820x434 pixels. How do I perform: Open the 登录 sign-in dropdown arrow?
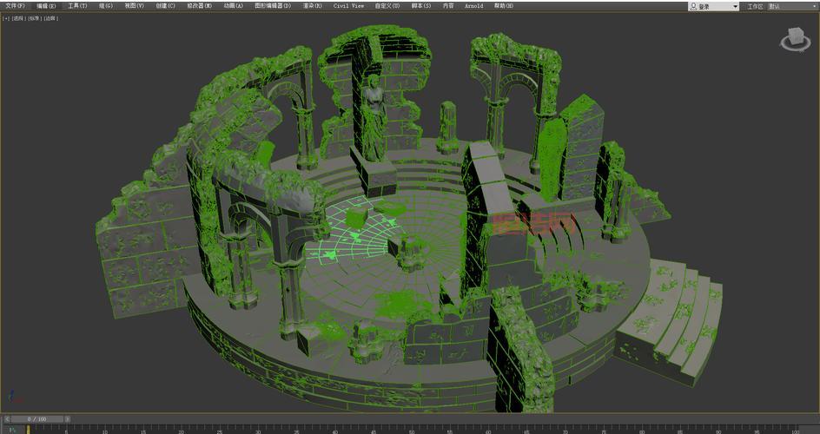pyautogui.click(x=735, y=6)
